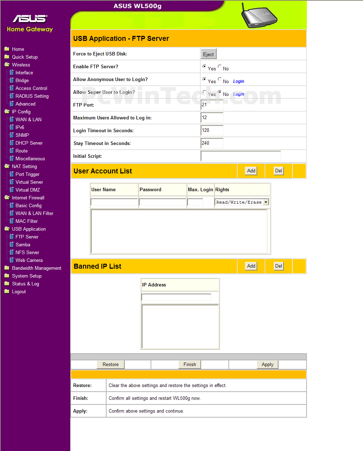Click the page icon beside Interface
The image size is (363, 451).
click(12, 73)
